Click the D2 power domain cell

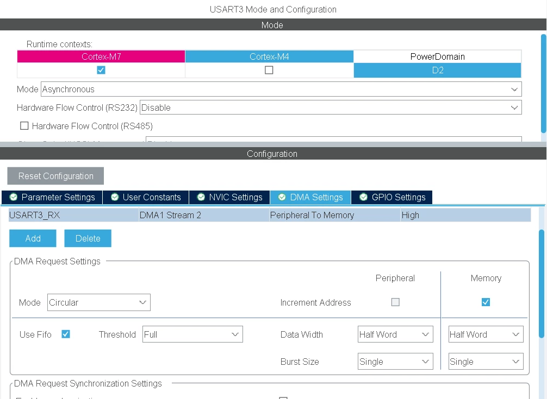[x=438, y=70]
